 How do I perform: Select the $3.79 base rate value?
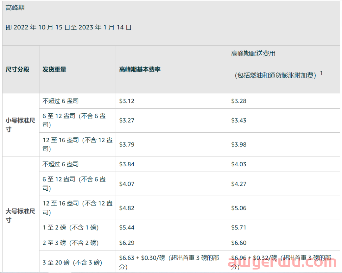tap(127, 144)
